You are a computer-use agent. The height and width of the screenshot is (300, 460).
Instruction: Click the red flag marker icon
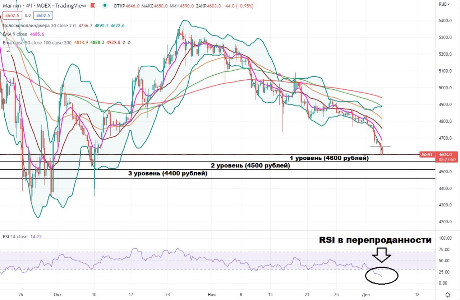(x=93, y=6)
